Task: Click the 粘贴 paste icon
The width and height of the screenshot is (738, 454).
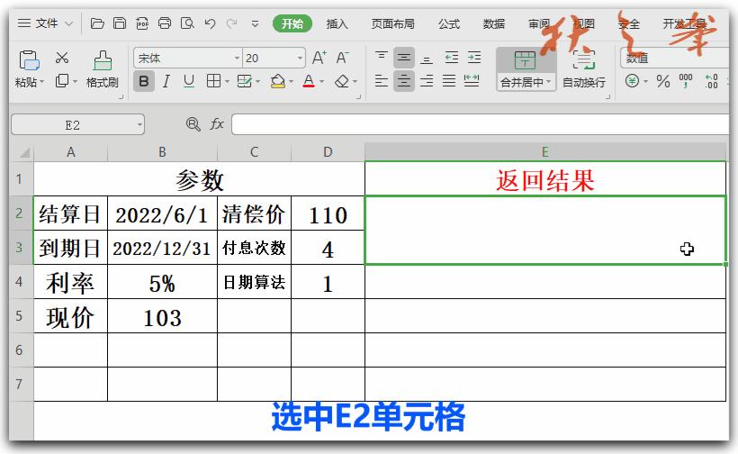Action: pos(29,60)
